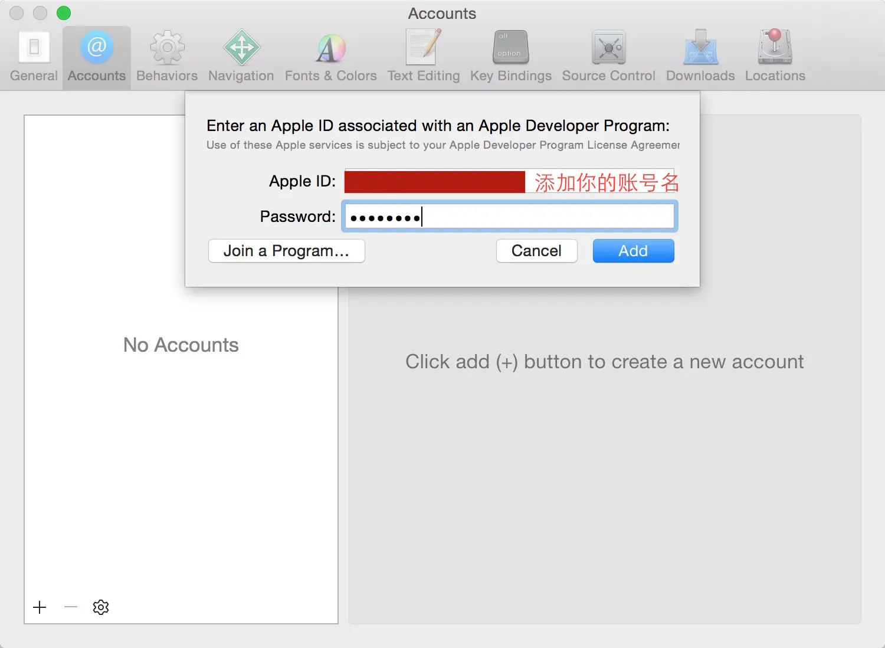Confirm with the blue Add button
The image size is (885, 648).
(x=633, y=251)
